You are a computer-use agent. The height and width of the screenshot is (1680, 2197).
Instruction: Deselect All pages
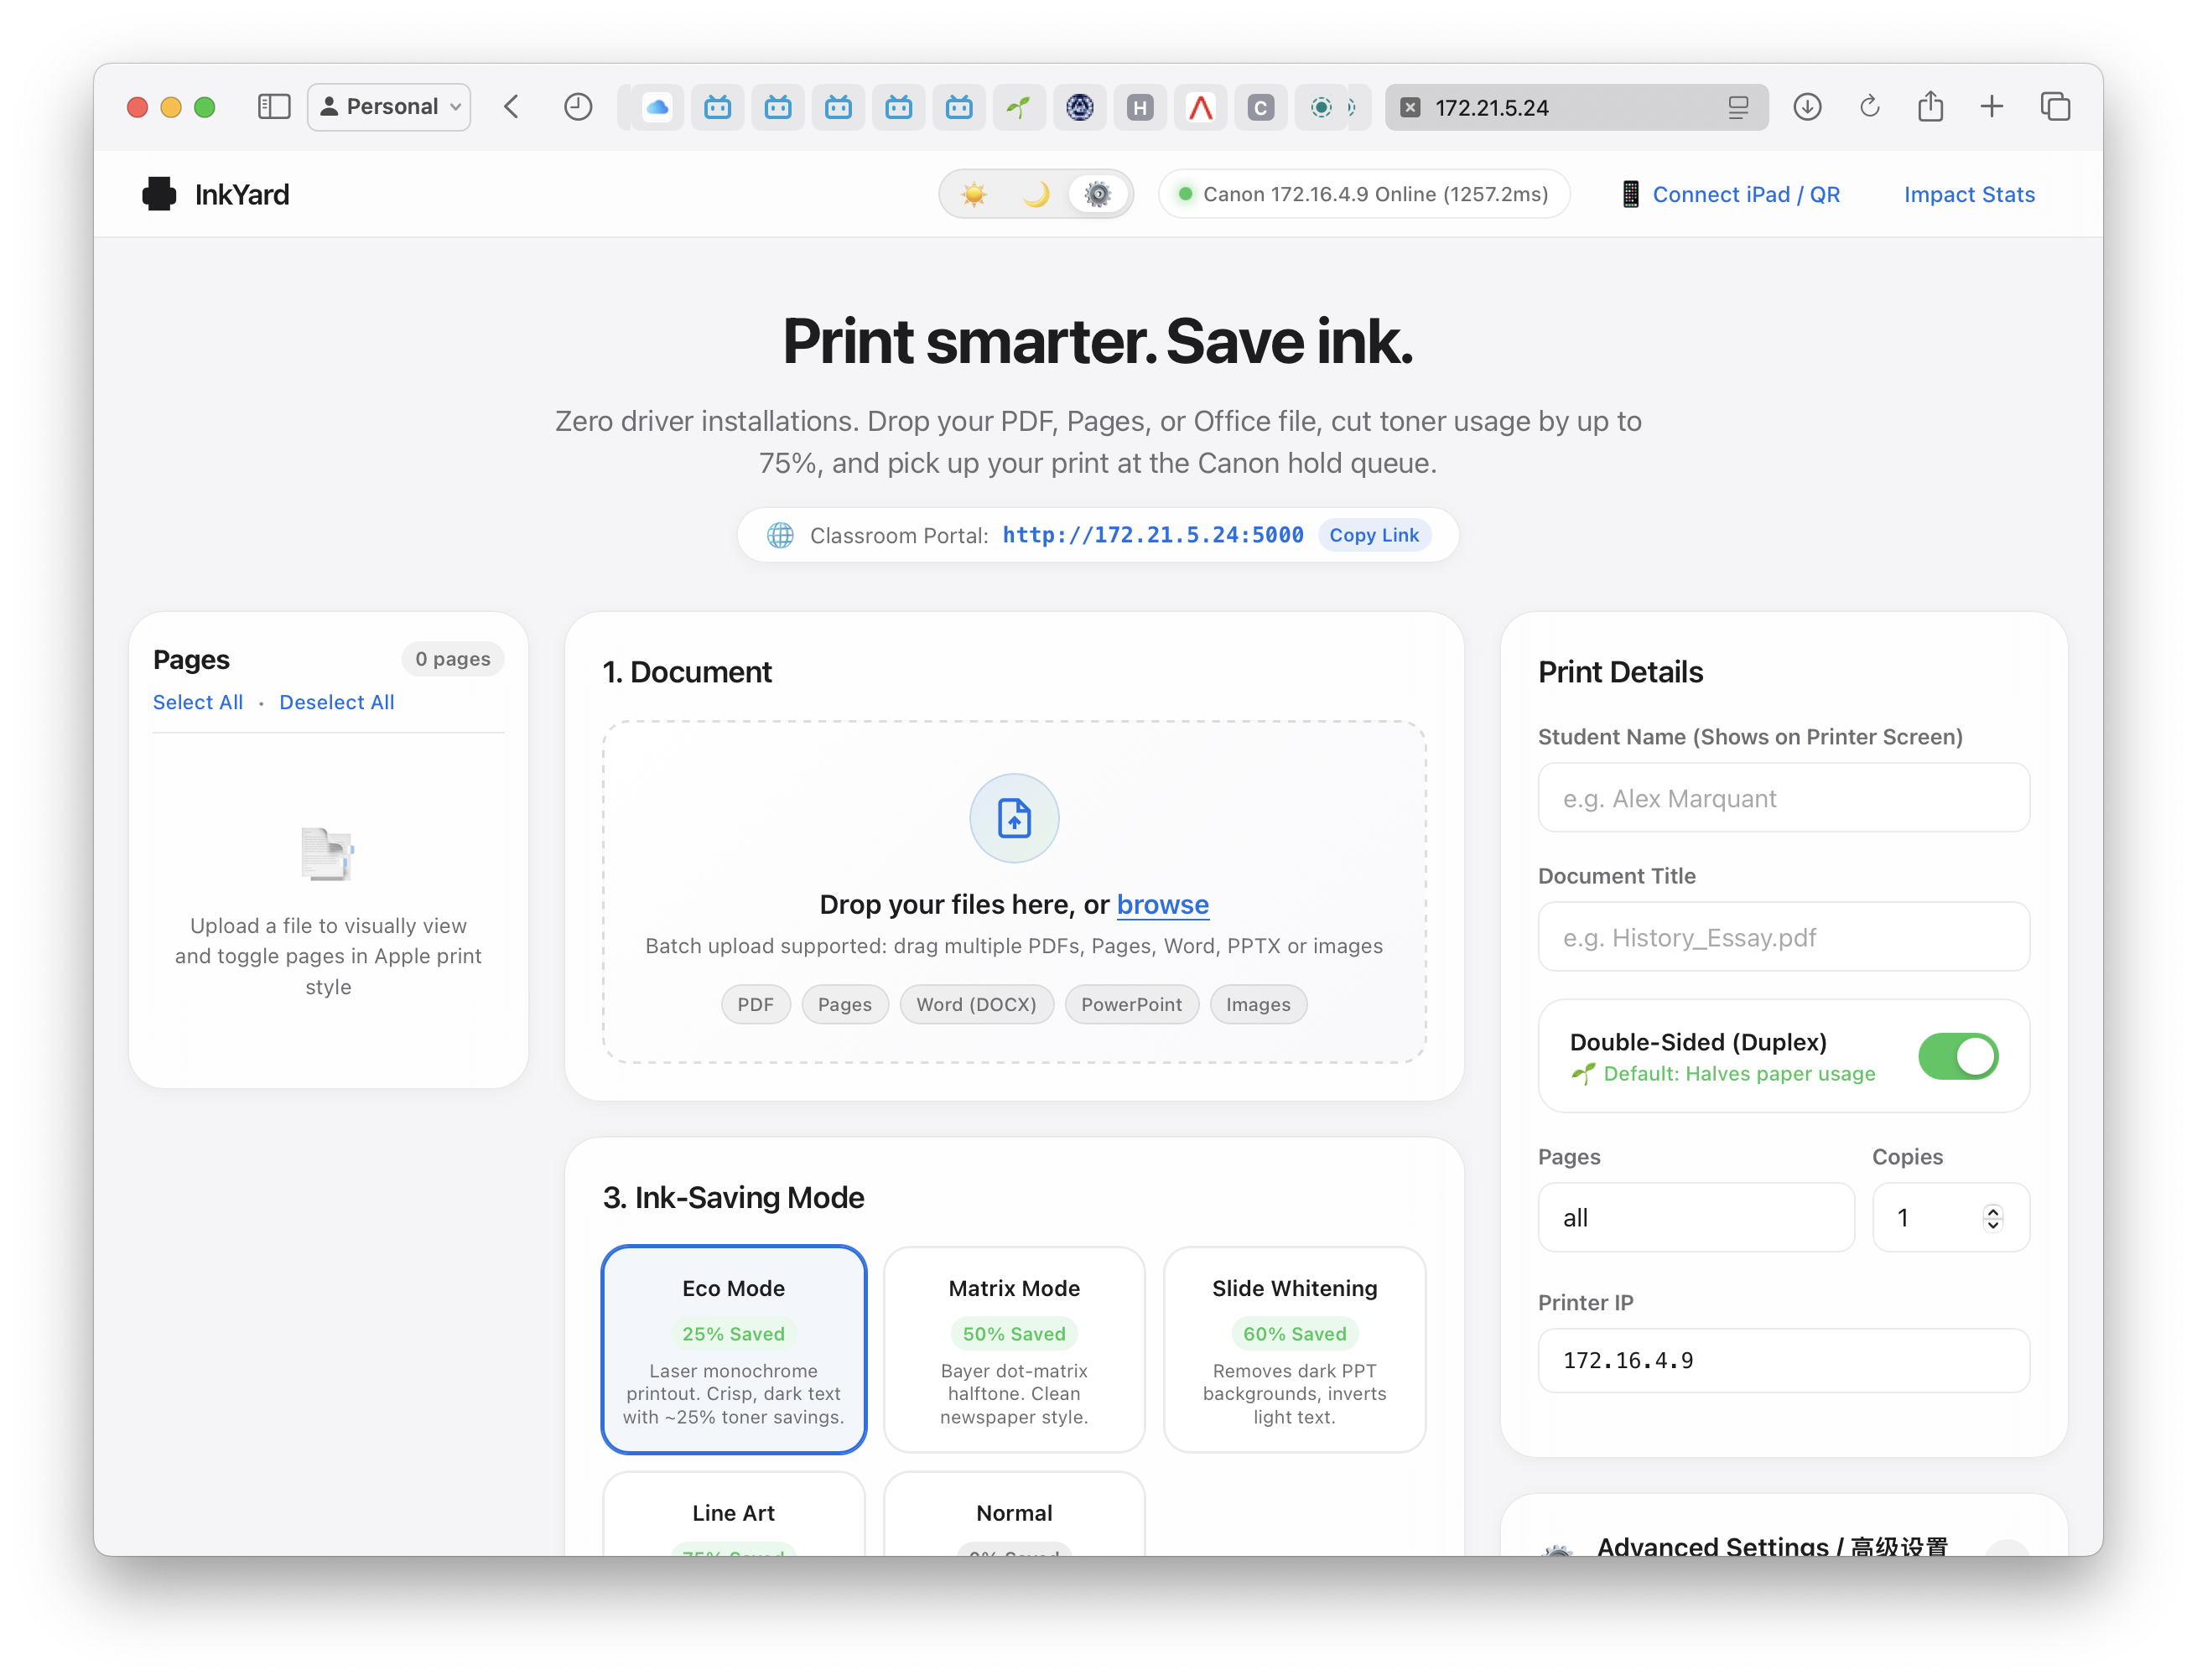click(x=336, y=702)
